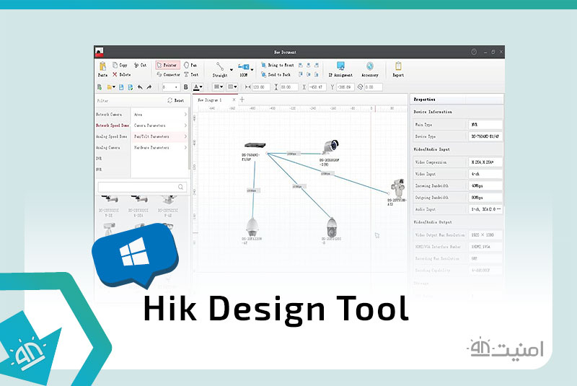Select the positioning system camera on canvas

(x=398, y=188)
